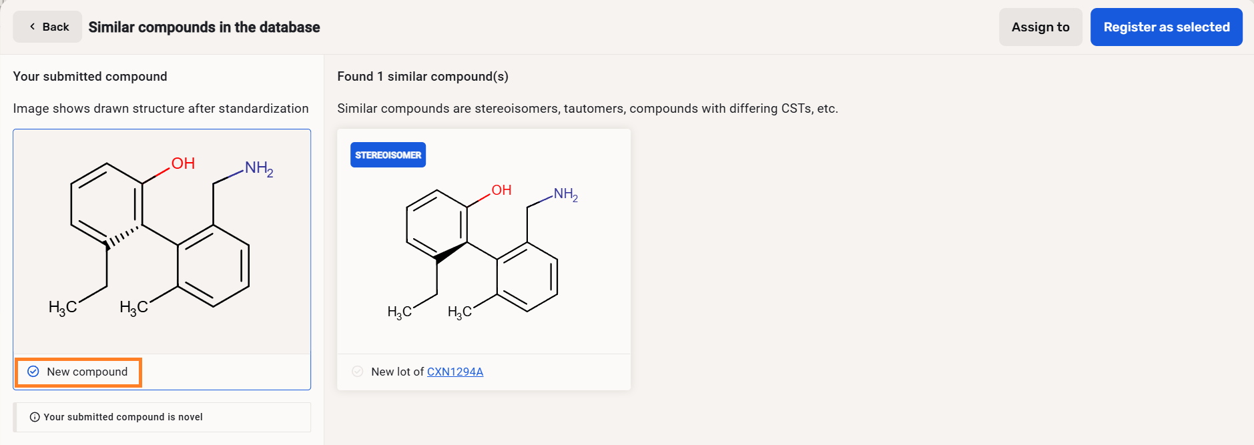Click the solid wedge bond in stereoisomer structure
Image resolution: width=1254 pixels, height=445 pixels.
451,253
